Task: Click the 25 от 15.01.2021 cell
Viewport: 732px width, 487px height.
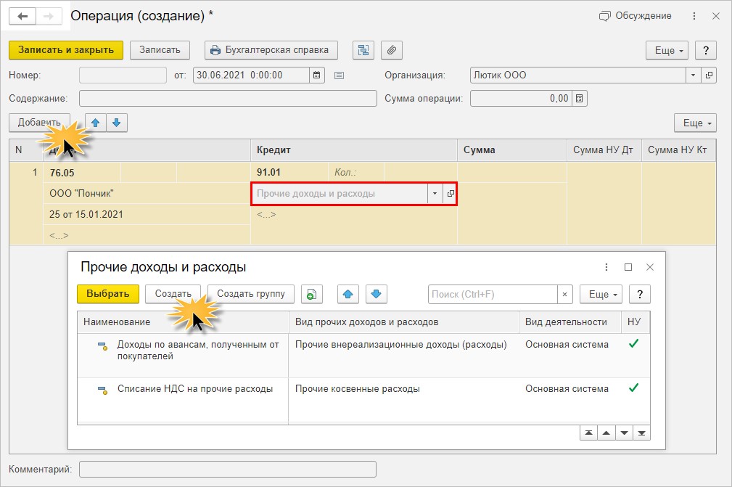Action: coord(147,214)
